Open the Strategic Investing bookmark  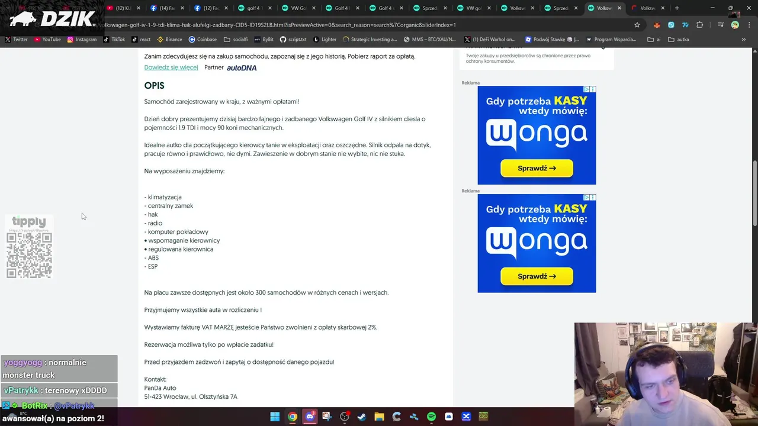point(370,40)
